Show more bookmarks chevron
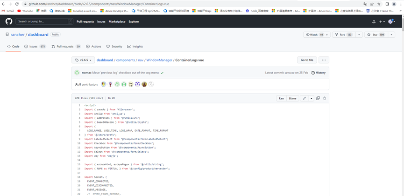Image resolution: width=404 pixels, height=196 pixels. (x=401, y=11)
